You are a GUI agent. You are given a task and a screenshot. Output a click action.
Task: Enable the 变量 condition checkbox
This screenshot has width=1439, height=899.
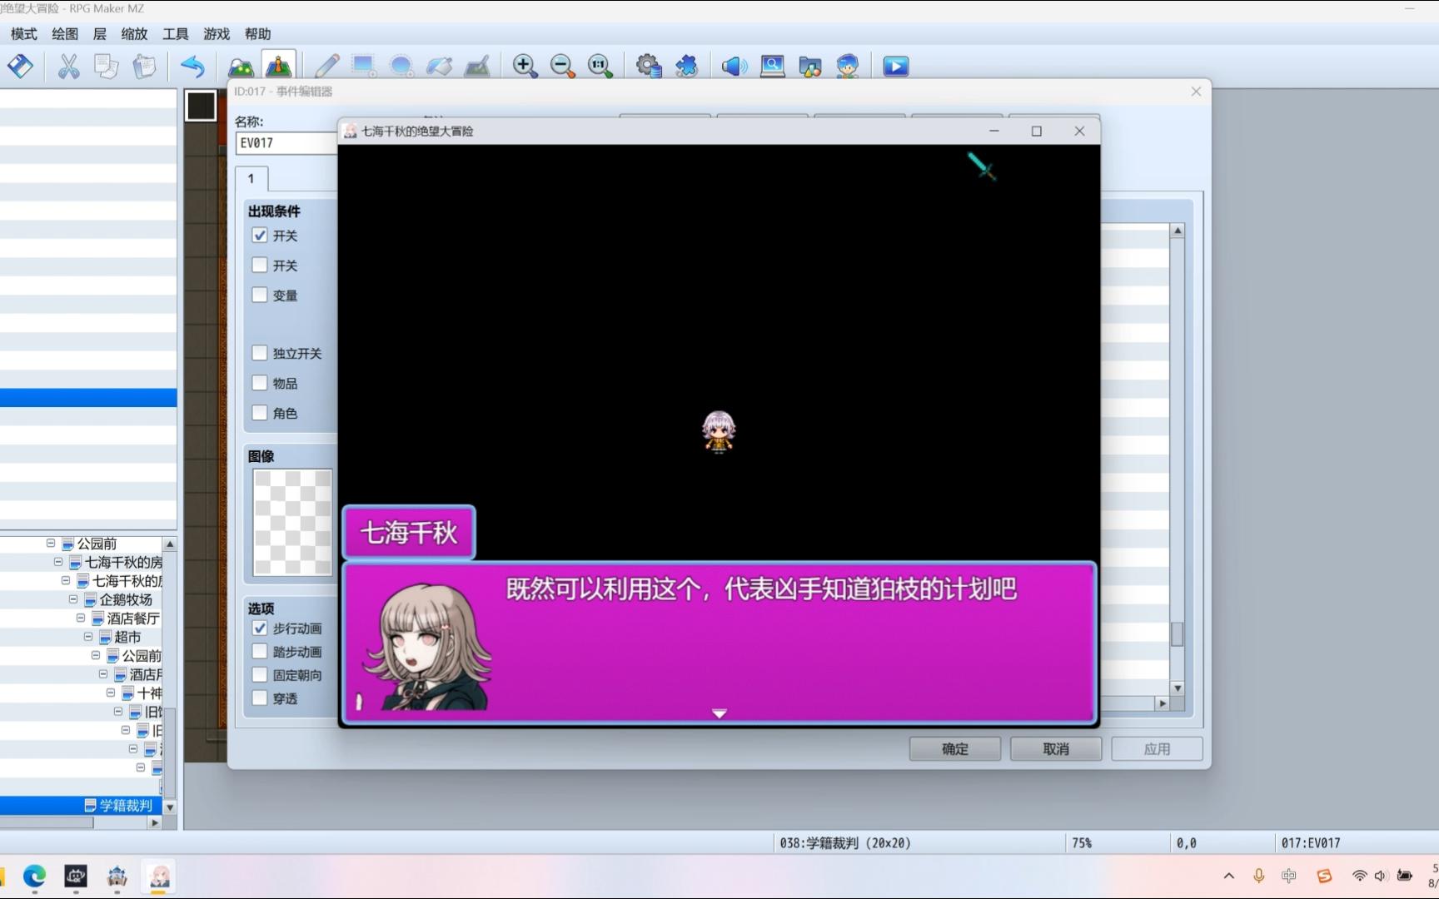[x=260, y=295]
